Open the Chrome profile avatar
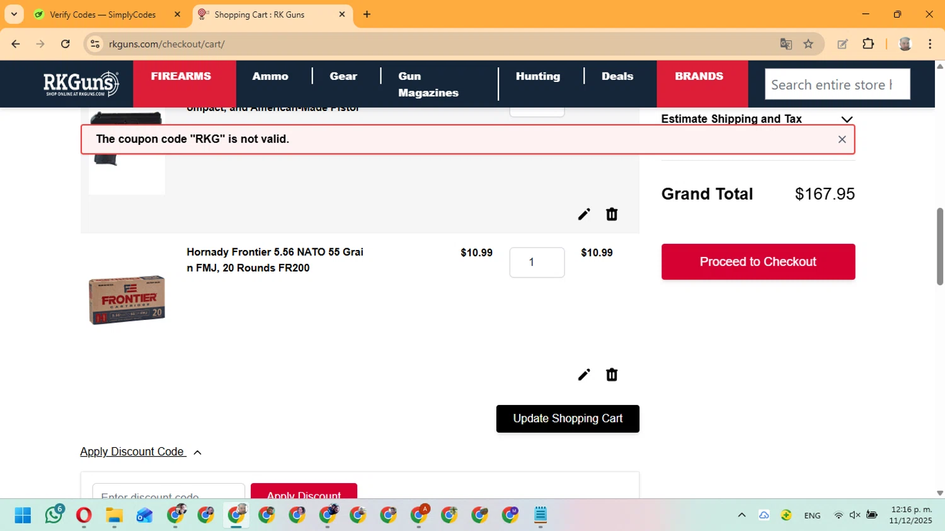Screen dimensions: 945x531 [905, 44]
